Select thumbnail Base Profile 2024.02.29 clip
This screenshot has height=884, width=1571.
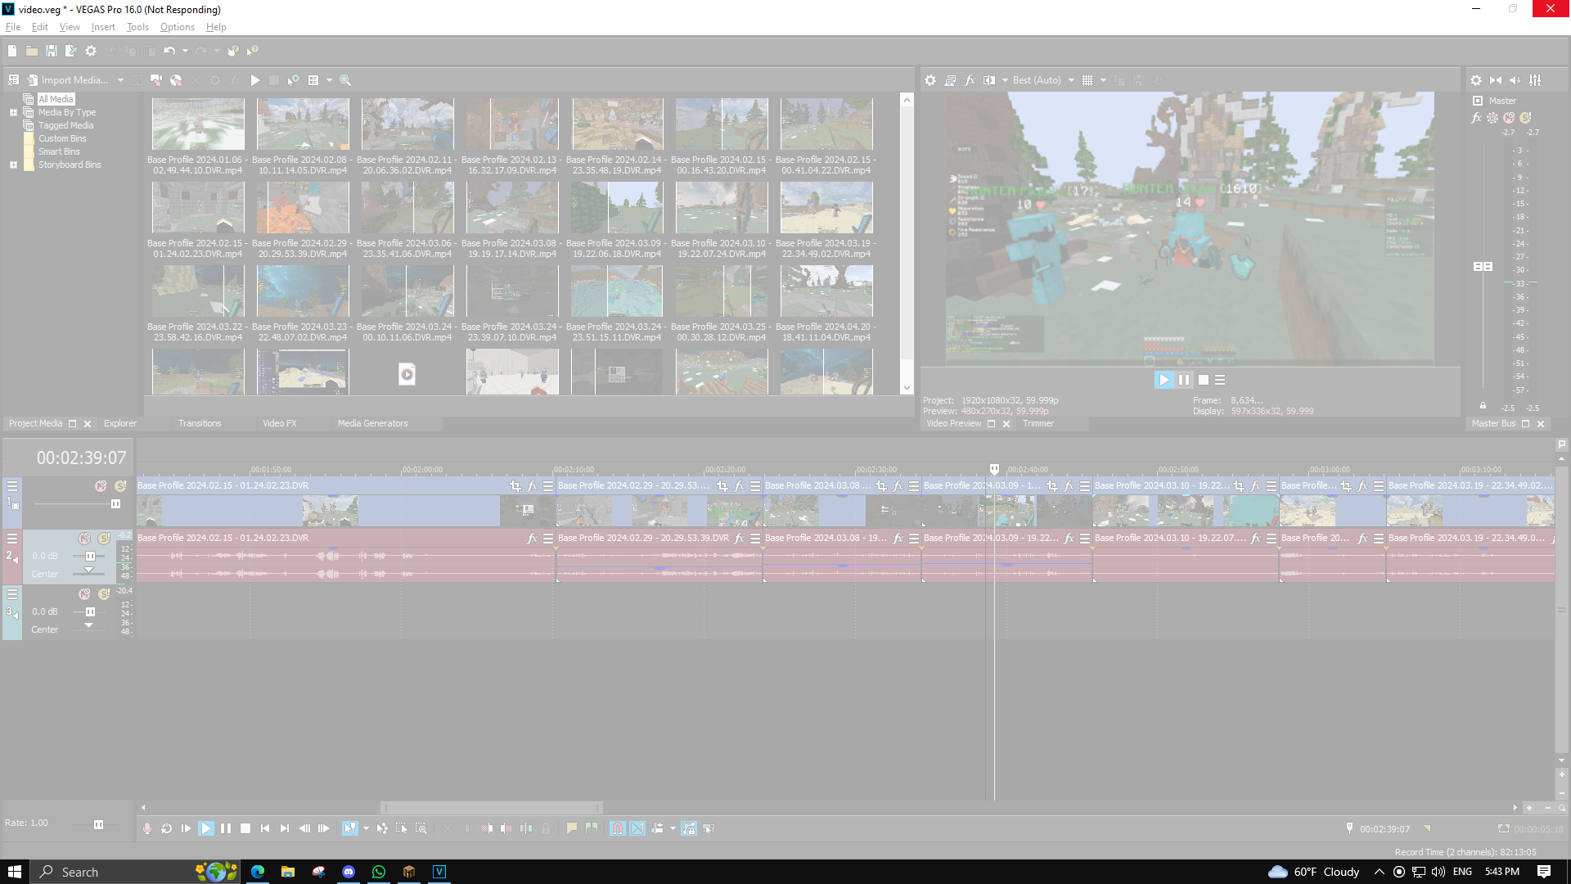click(x=303, y=208)
